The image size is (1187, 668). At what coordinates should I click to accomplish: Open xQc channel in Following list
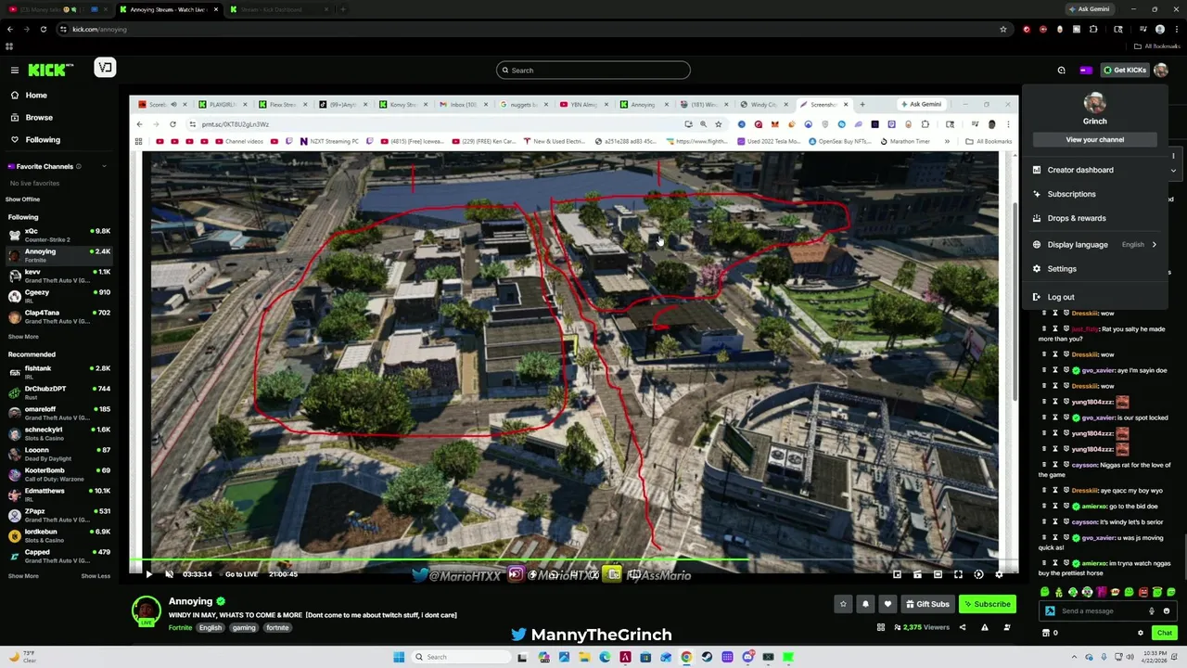click(x=58, y=235)
